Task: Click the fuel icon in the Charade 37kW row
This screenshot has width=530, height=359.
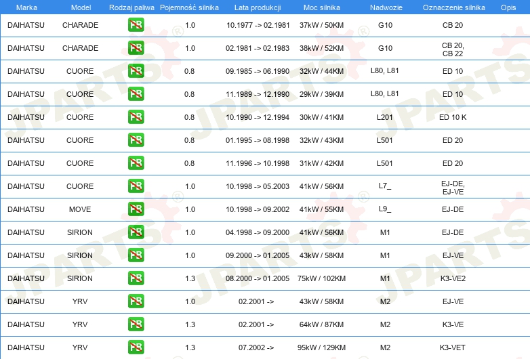Action: pyautogui.click(x=136, y=25)
